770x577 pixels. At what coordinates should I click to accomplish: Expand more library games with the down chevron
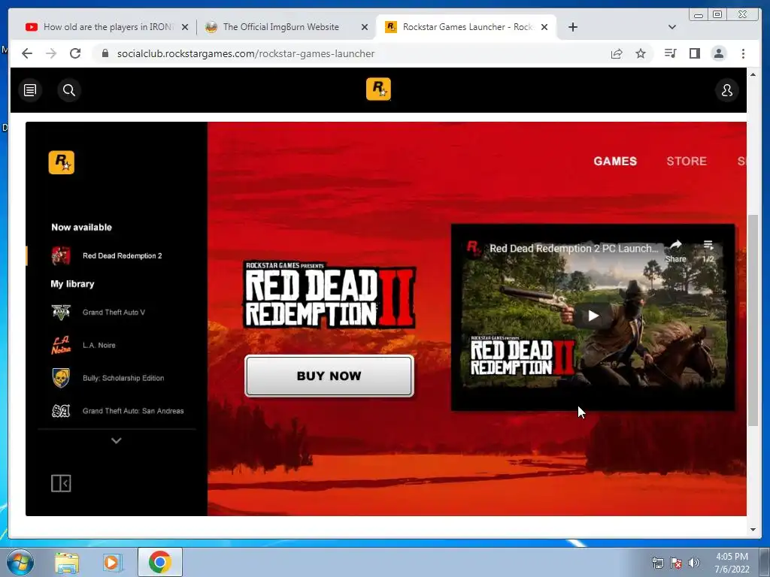tap(117, 440)
